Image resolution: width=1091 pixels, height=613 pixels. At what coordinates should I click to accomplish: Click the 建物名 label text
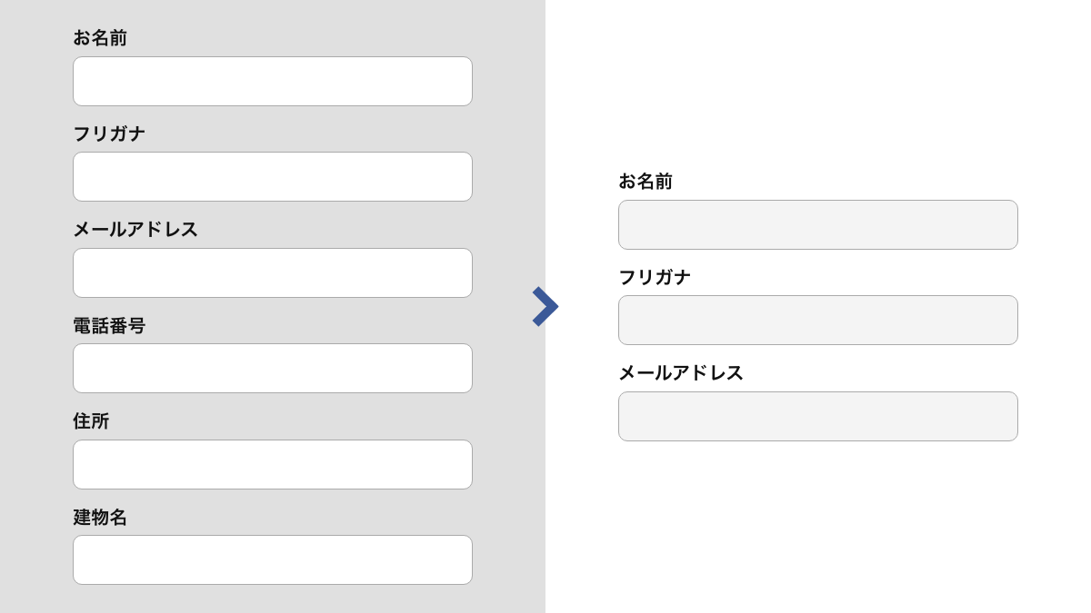[x=100, y=518]
